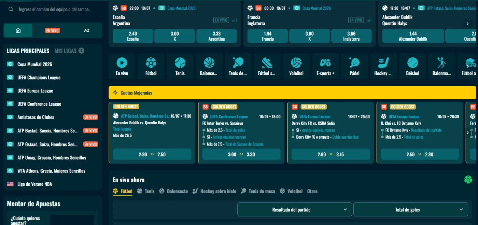Select the LIGAS PRINCIPALES tab
478x225 pixels.
28,51
